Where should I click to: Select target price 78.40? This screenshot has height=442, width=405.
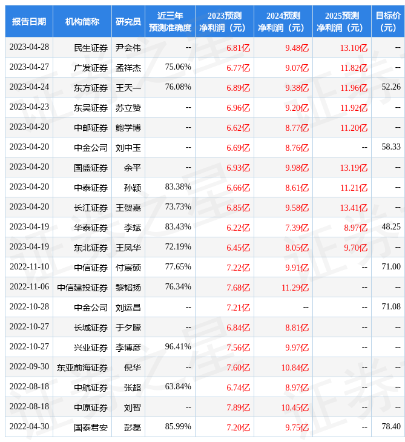click(x=391, y=426)
